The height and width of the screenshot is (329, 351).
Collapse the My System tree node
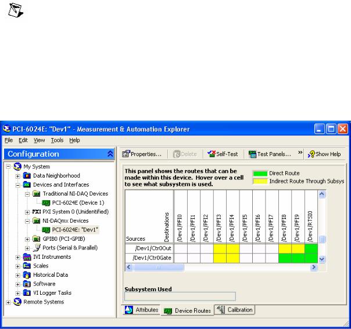click(8, 167)
